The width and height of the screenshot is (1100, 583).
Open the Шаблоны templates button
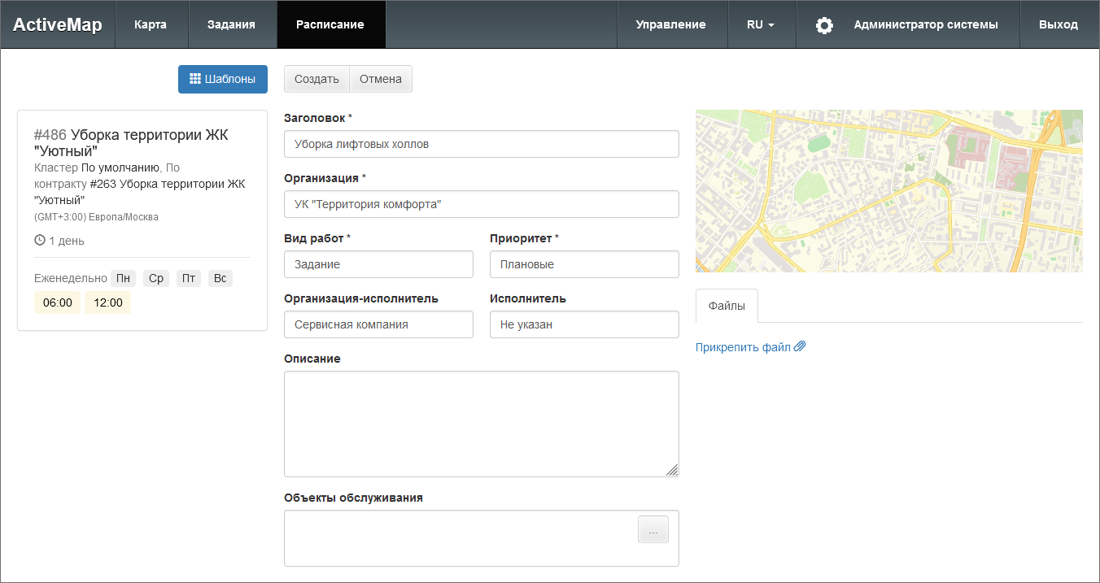[x=223, y=79]
